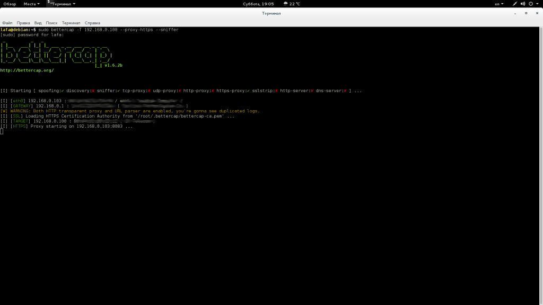Maximize the Терминал window

(526, 13)
